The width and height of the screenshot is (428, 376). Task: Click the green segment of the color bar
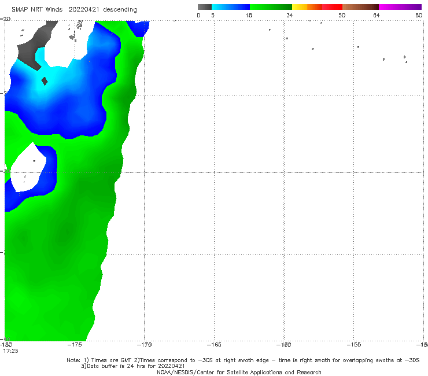[x=271, y=7]
